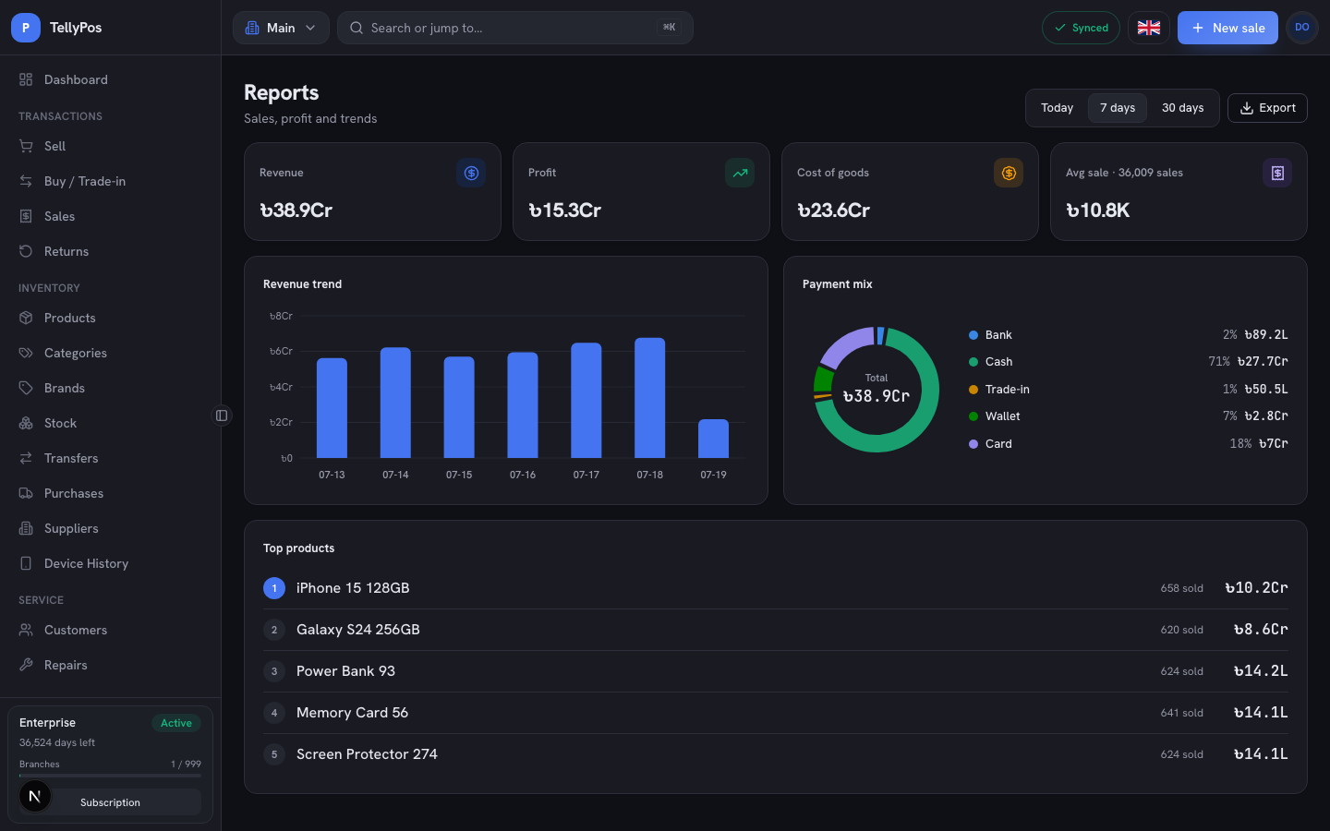Focus the Search or jump to field
The height and width of the screenshot is (831, 1330).
(515, 28)
